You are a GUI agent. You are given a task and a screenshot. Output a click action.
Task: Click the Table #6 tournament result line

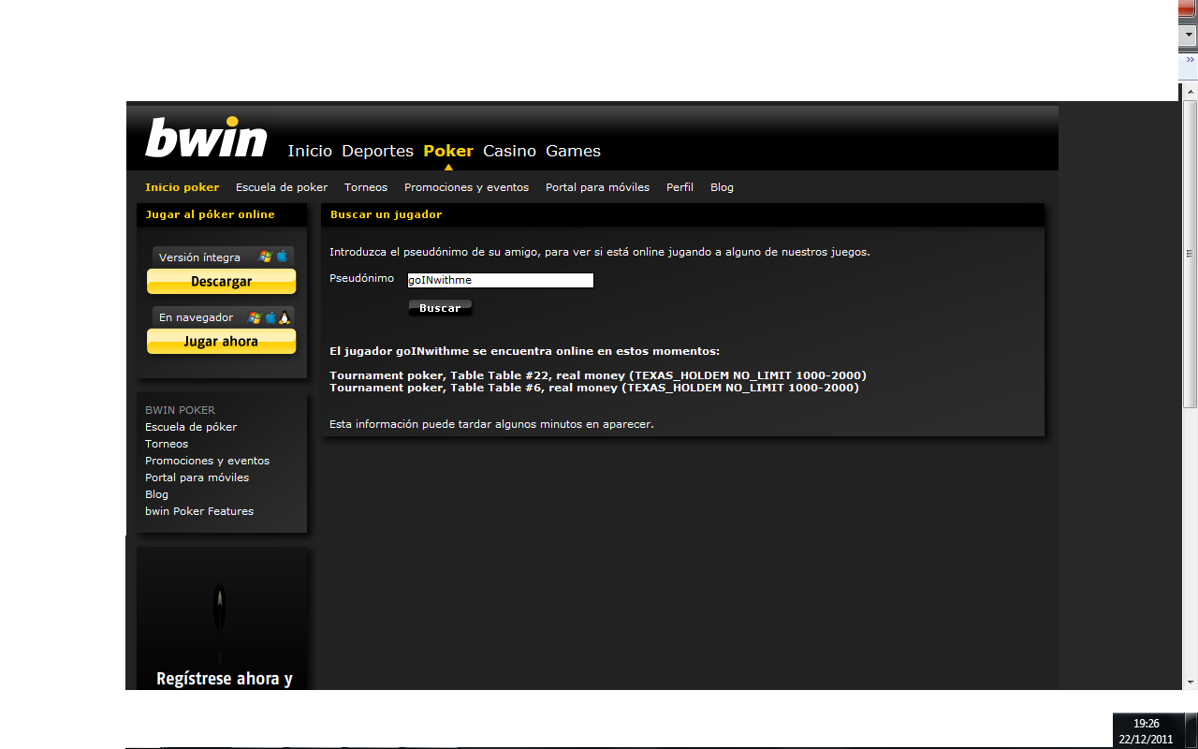point(593,388)
